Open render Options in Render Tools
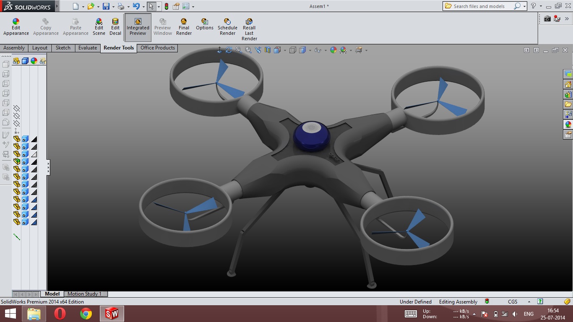This screenshot has width=573, height=322. click(x=205, y=24)
